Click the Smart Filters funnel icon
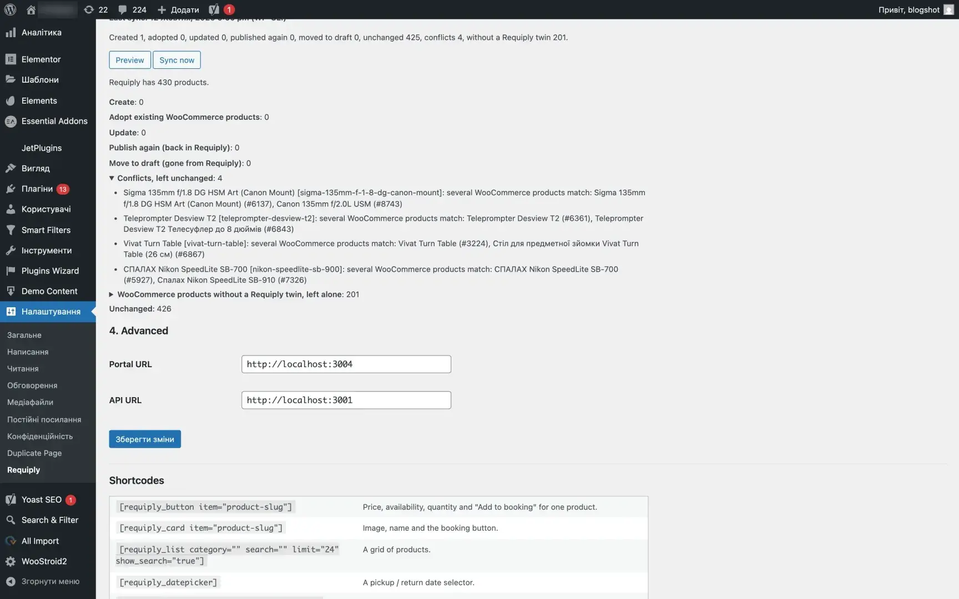This screenshot has height=599, width=959. 11,230
